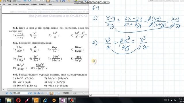This screenshot has height=103, width=184.
Task: Click PDF horizontal scrollbar thumb
Action: tap(40, 90)
